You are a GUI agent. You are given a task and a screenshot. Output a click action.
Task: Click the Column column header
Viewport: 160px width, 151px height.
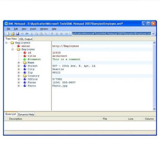150,119
